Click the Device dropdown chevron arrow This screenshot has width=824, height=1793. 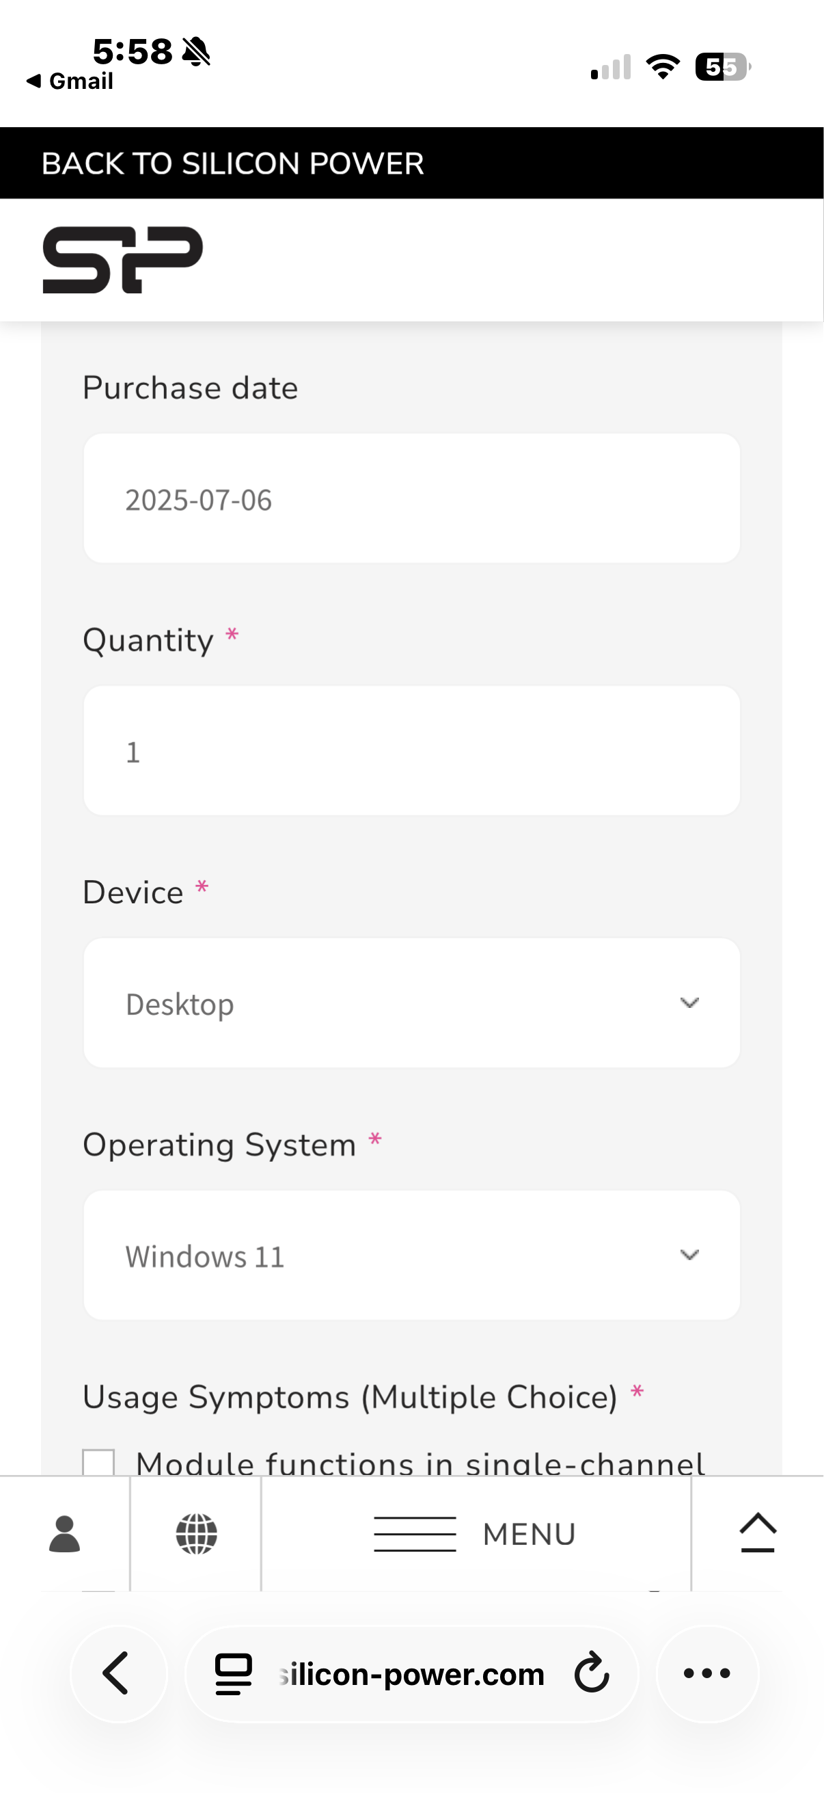point(689,1003)
